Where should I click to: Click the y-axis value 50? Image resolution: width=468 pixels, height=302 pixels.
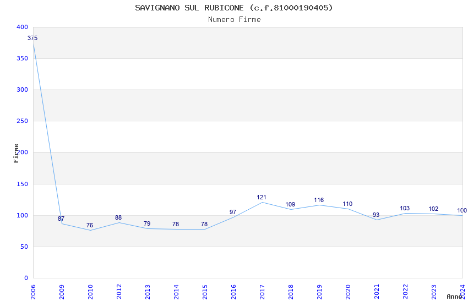[x=24, y=247]
